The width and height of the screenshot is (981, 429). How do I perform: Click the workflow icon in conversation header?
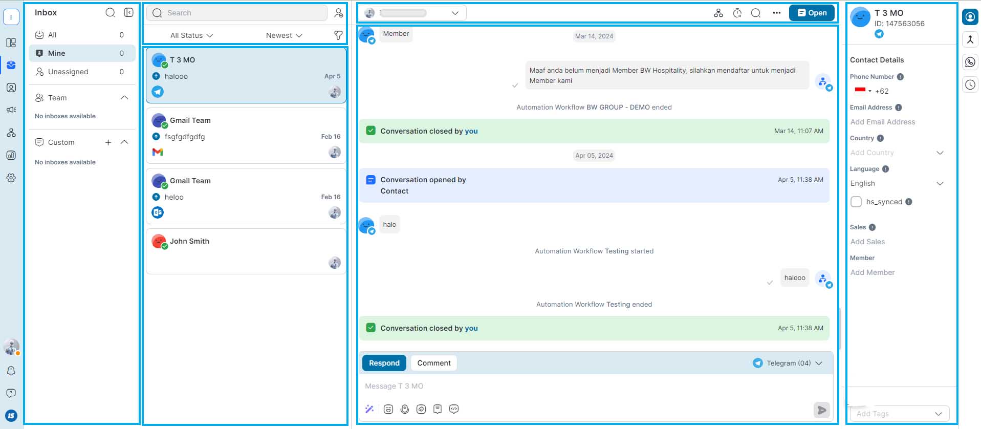pos(718,13)
